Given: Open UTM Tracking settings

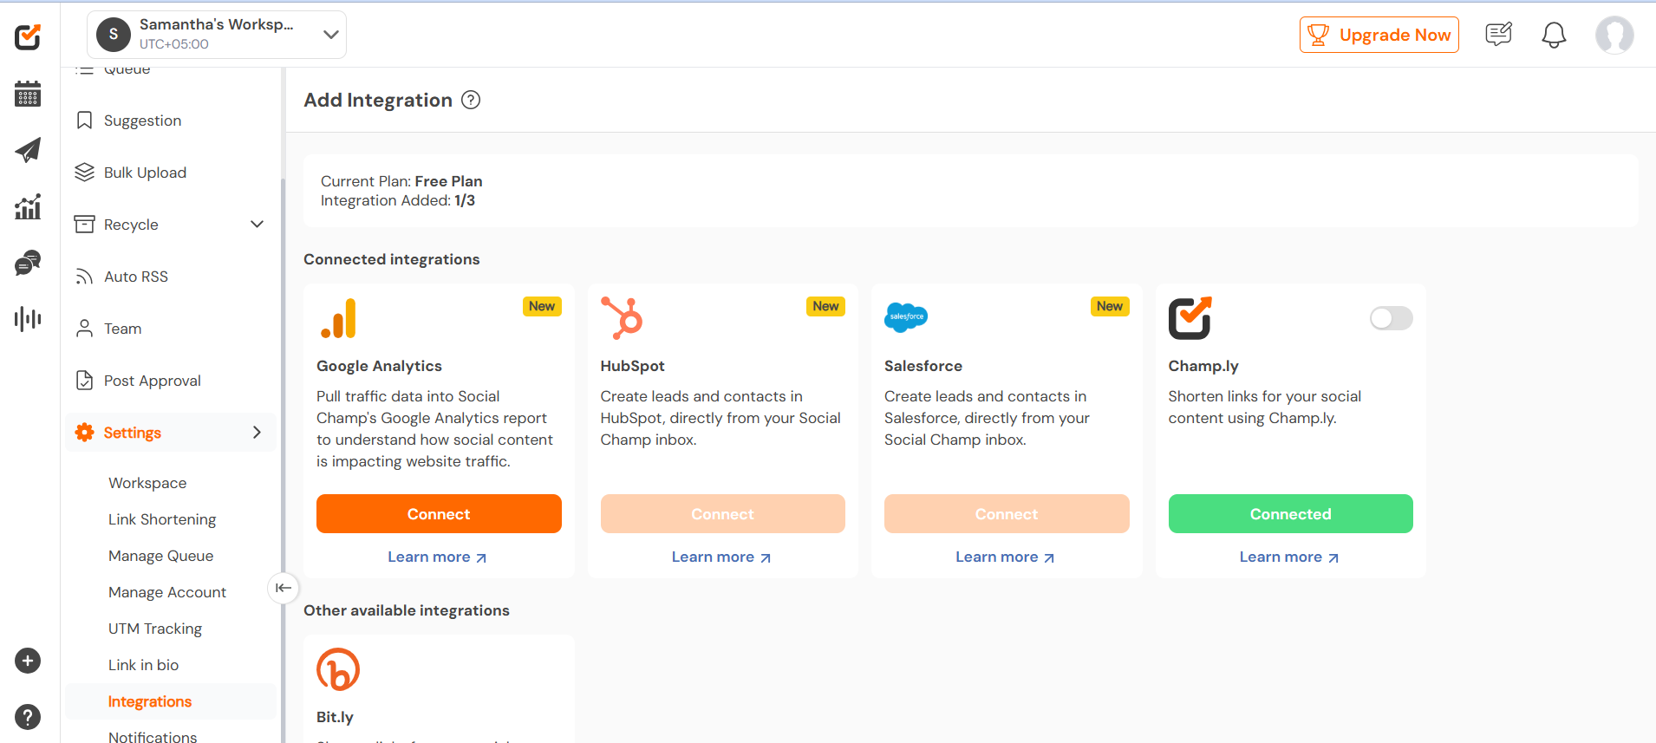Looking at the screenshot, I should point(155,629).
